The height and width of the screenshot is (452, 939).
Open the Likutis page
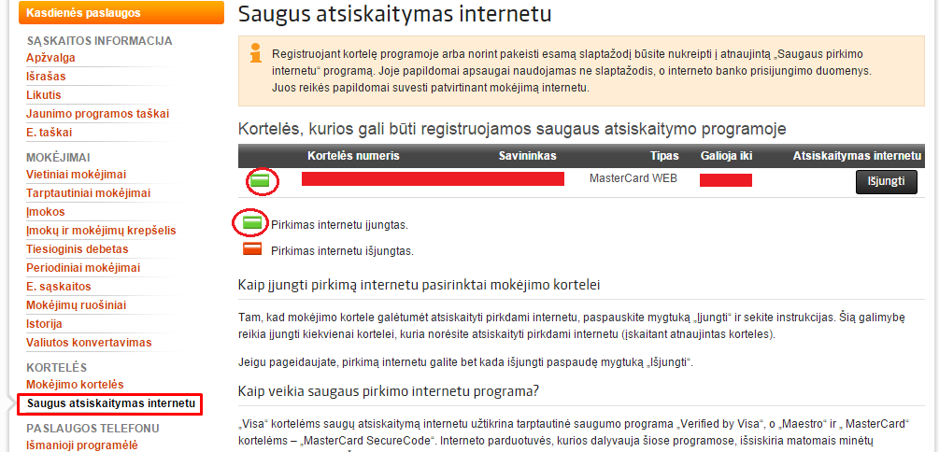[x=44, y=95]
